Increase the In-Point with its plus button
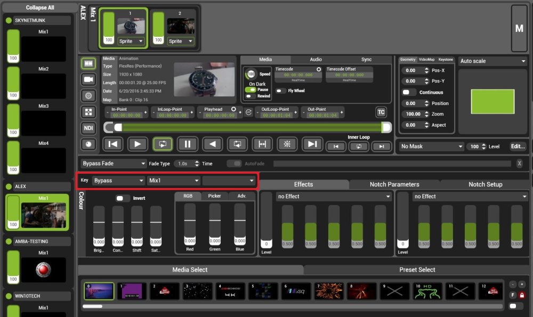The height and width of the screenshot is (317, 533). click(146, 112)
